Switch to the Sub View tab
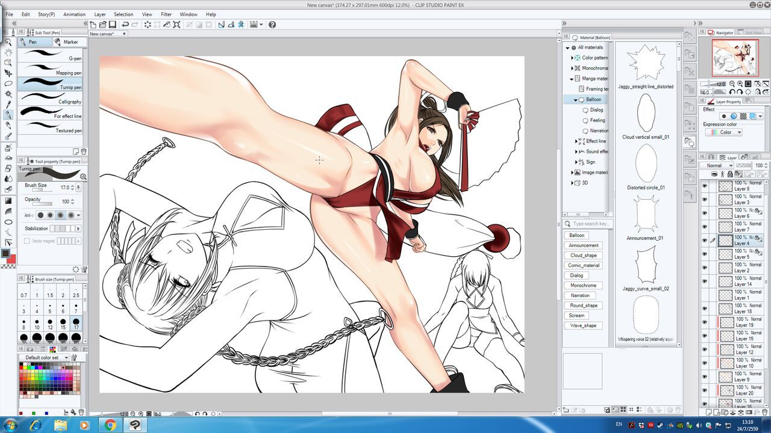Viewport: 771px width, 433px height. point(753,32)
